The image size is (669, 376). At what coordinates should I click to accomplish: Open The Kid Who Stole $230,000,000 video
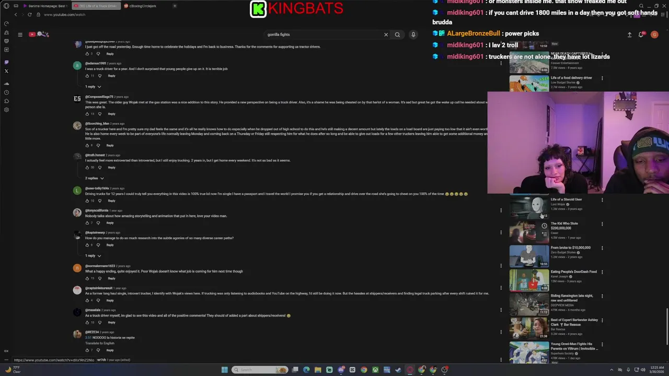pos(564,226)
